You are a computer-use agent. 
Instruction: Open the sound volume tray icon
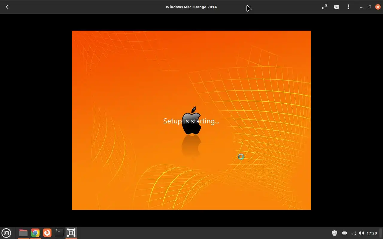coord(361,233)
